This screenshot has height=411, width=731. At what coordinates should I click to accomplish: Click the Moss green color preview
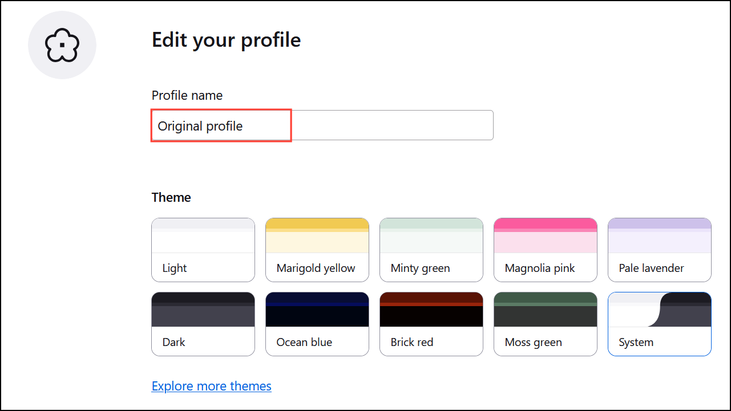point(545,310)
